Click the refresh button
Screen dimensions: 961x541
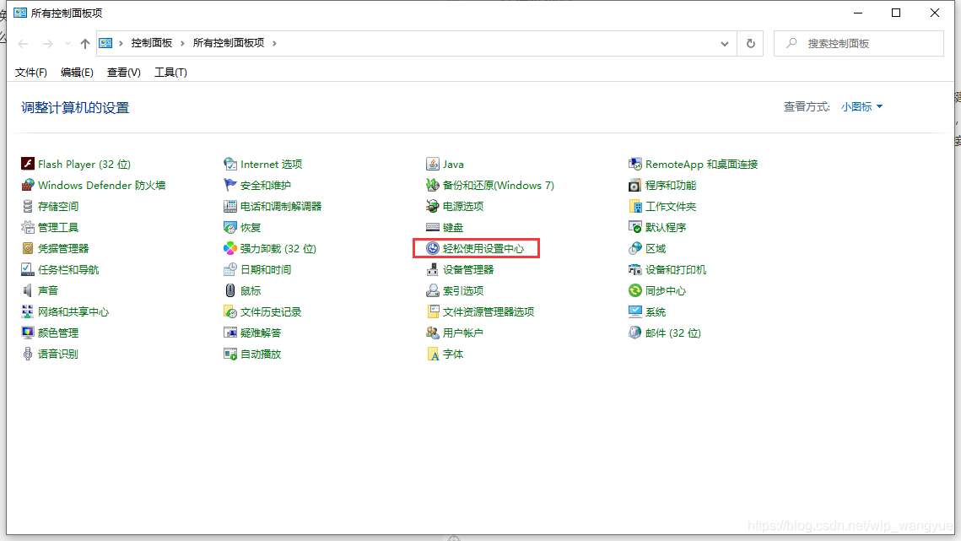point(750,44)
